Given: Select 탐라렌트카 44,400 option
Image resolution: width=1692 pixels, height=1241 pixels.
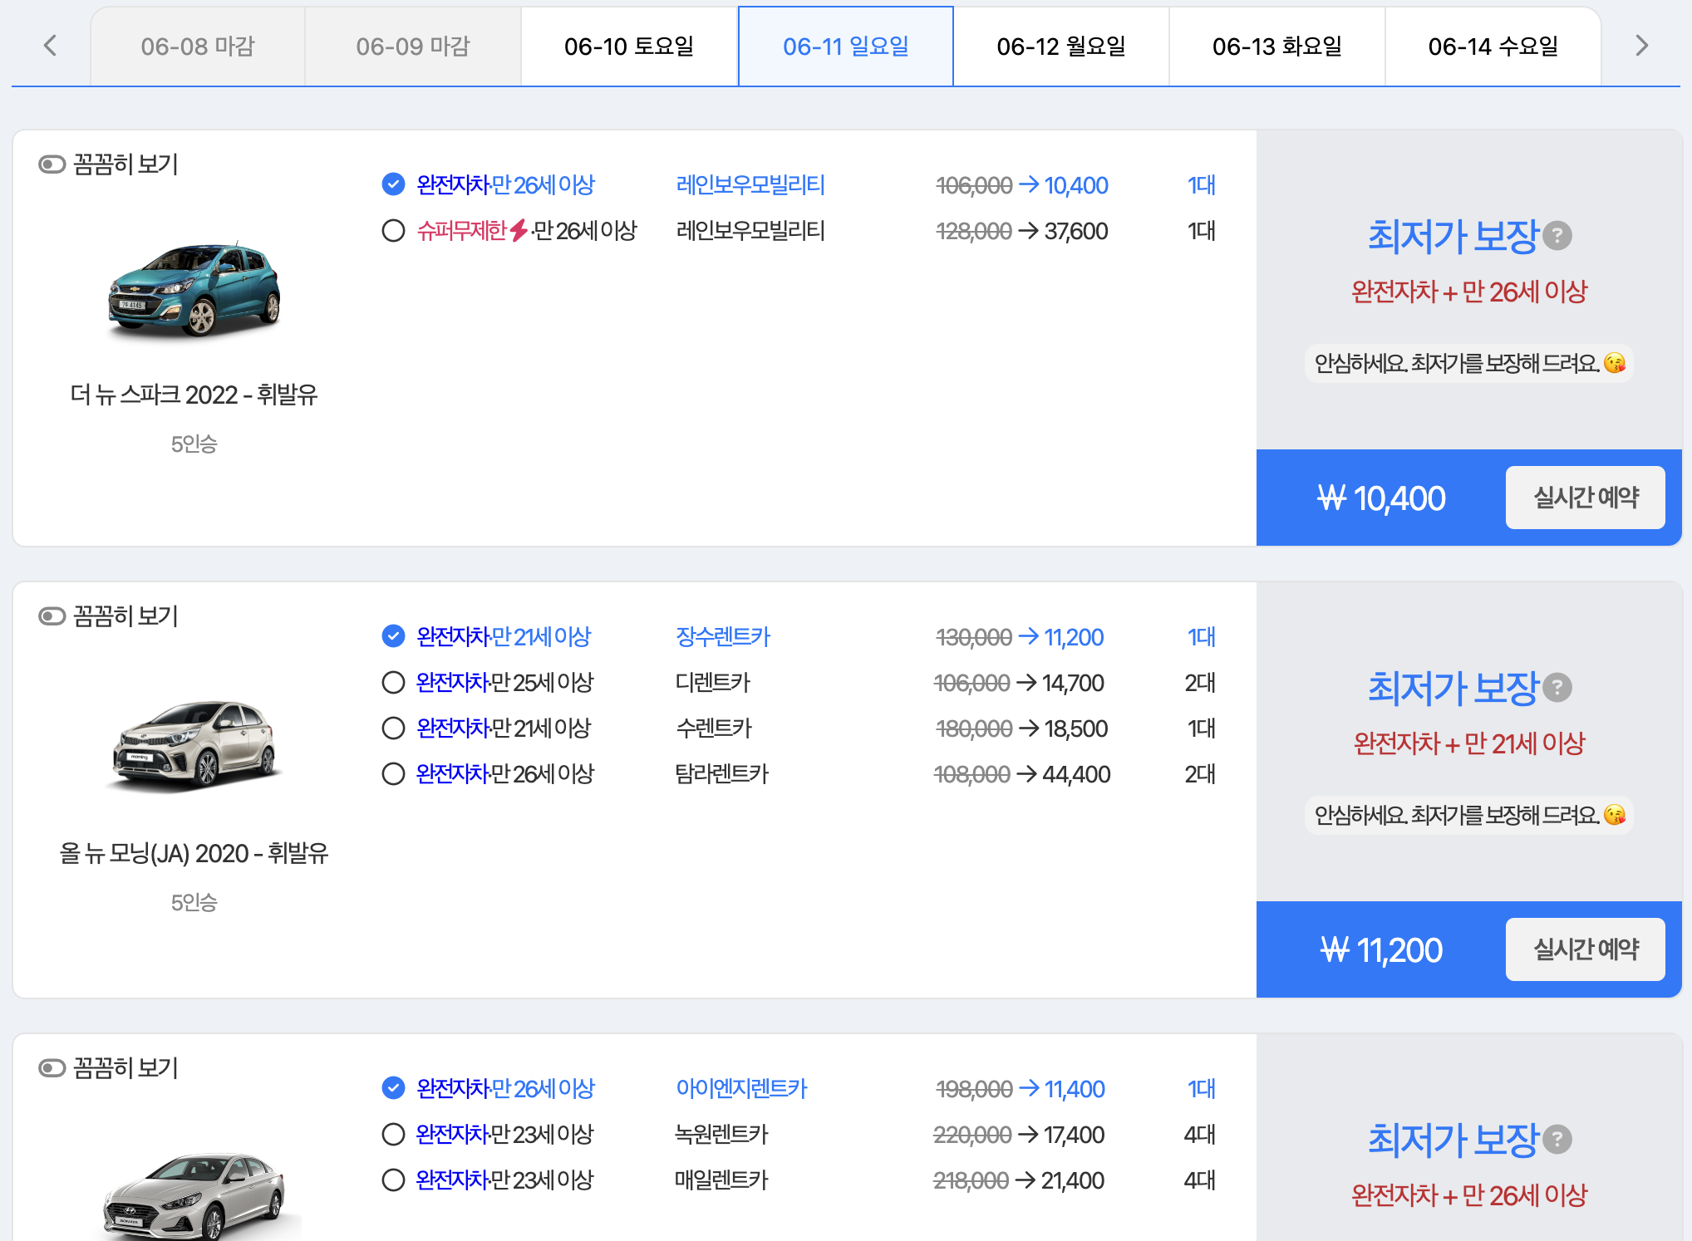Looking at the screenshot, I should (x=393, y=773).
